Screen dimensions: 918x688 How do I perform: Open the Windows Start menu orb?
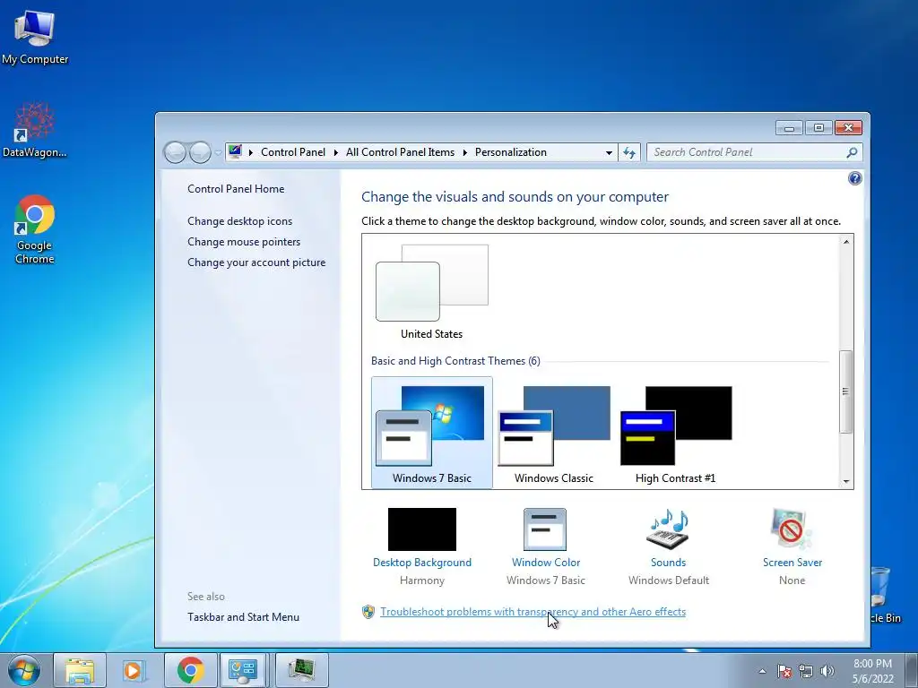[x=24, y=670]
